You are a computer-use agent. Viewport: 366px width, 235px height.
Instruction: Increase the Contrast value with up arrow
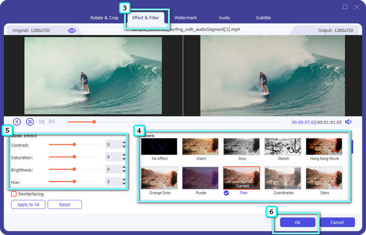pos(124,142)
